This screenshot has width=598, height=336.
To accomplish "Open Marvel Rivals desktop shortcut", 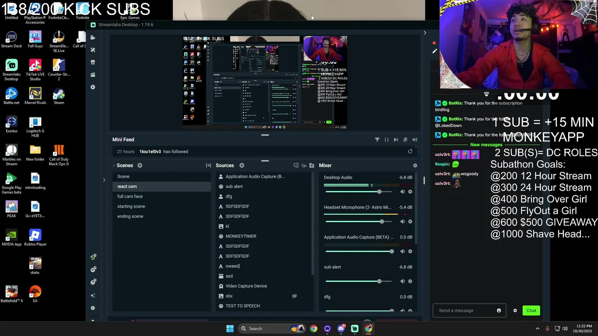I will pyautogui.click(x=35, y=95).
